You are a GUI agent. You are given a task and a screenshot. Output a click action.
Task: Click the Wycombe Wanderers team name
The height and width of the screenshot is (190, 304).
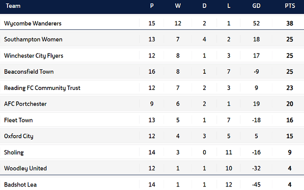click(33, 23)
